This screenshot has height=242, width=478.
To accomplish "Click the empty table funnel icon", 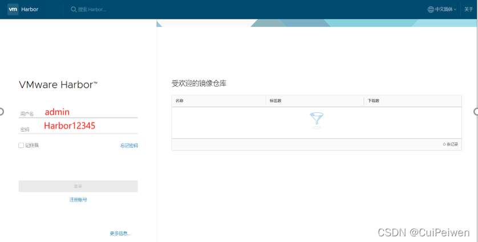I will 317,121.
